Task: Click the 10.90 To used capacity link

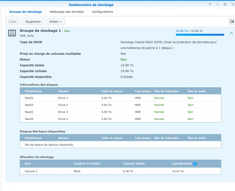Action: 181,31
